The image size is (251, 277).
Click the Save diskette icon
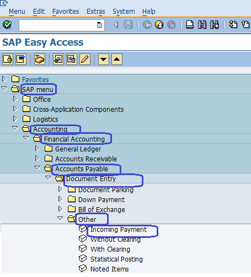tap(128, 25)
